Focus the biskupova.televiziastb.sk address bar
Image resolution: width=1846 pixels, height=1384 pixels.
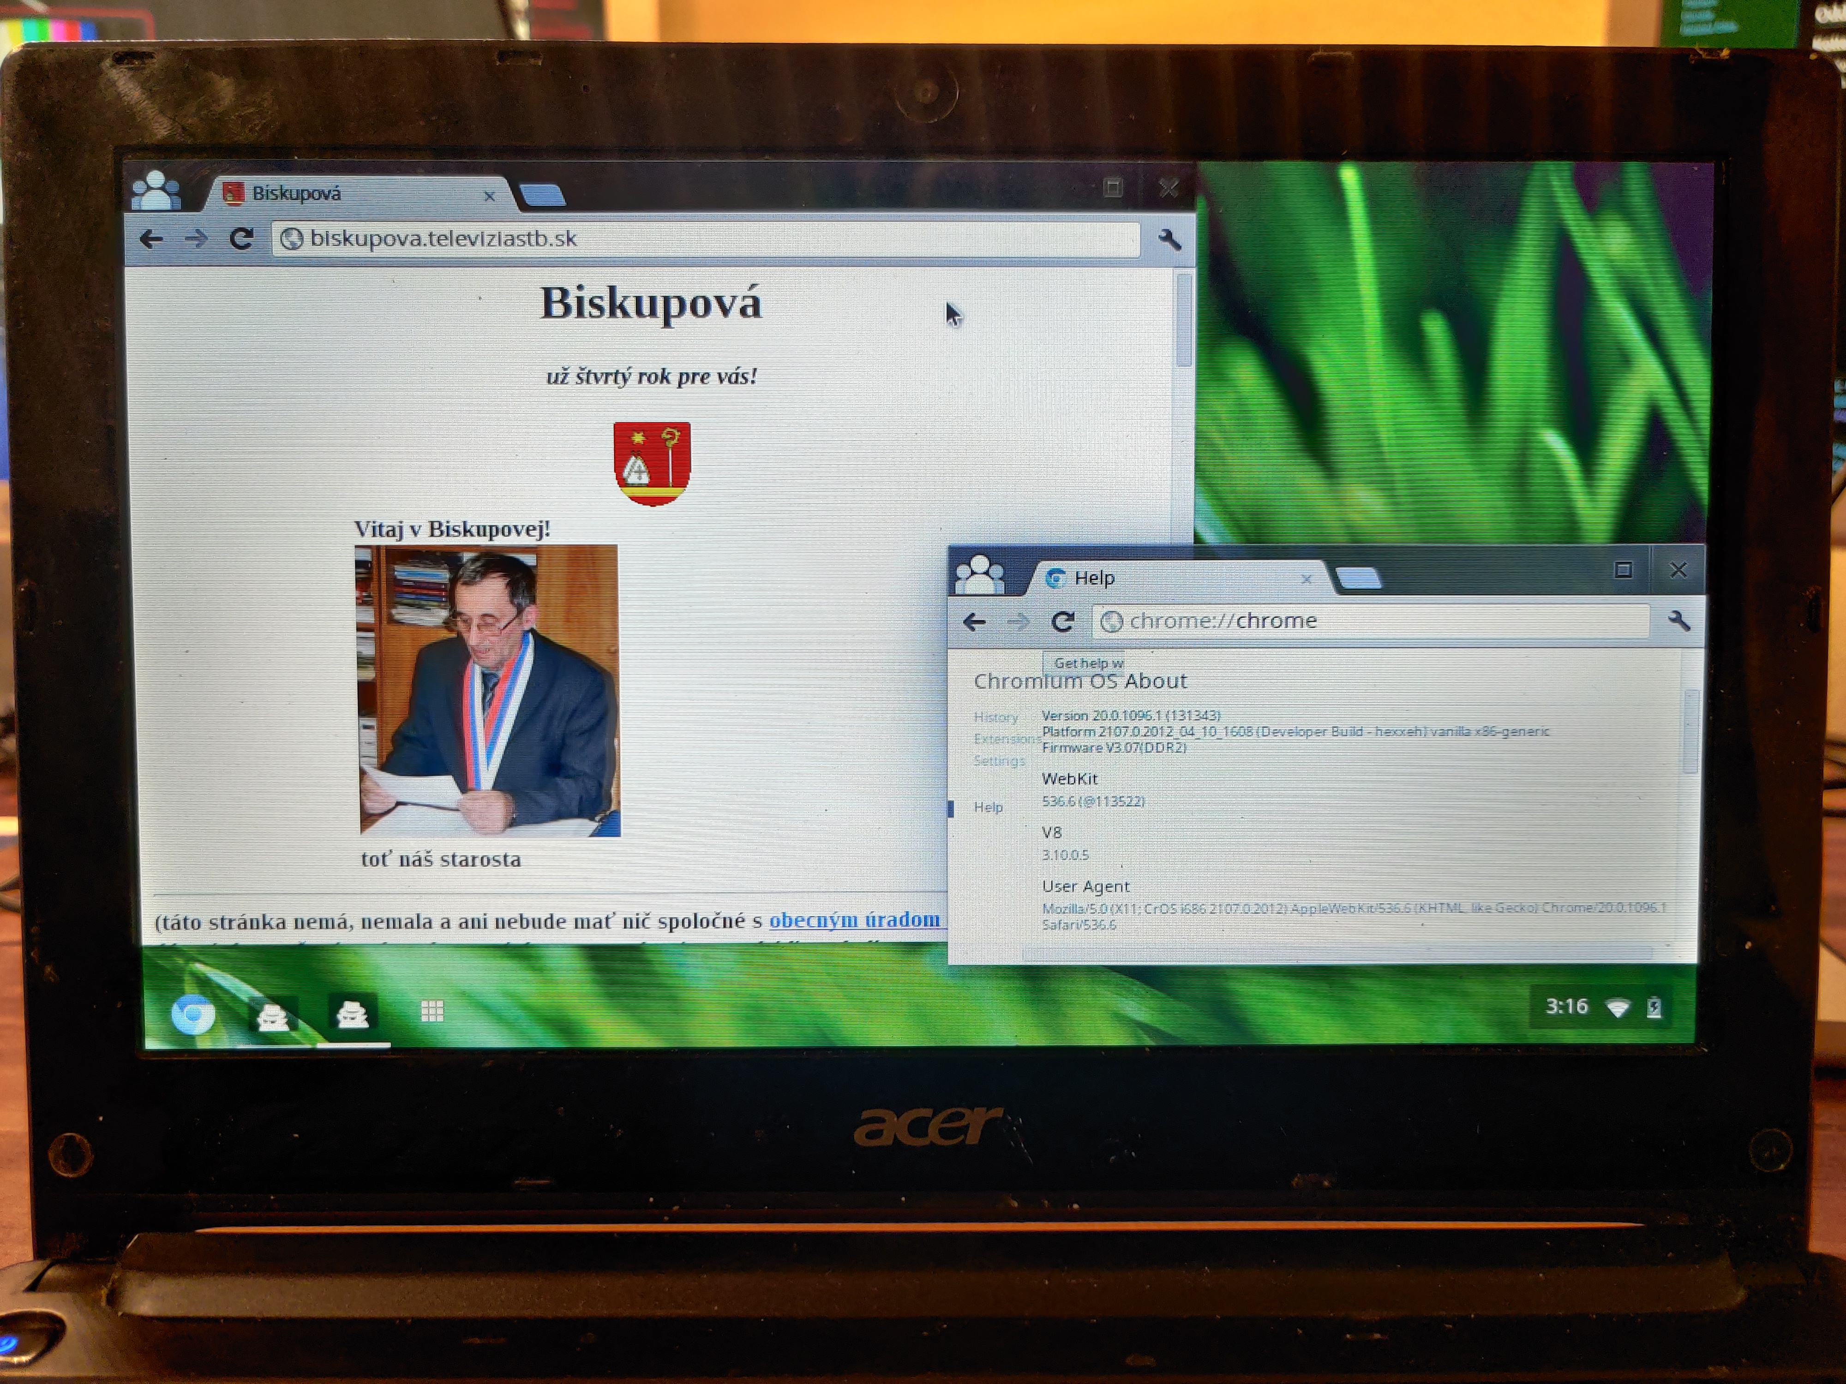[705, 239]
